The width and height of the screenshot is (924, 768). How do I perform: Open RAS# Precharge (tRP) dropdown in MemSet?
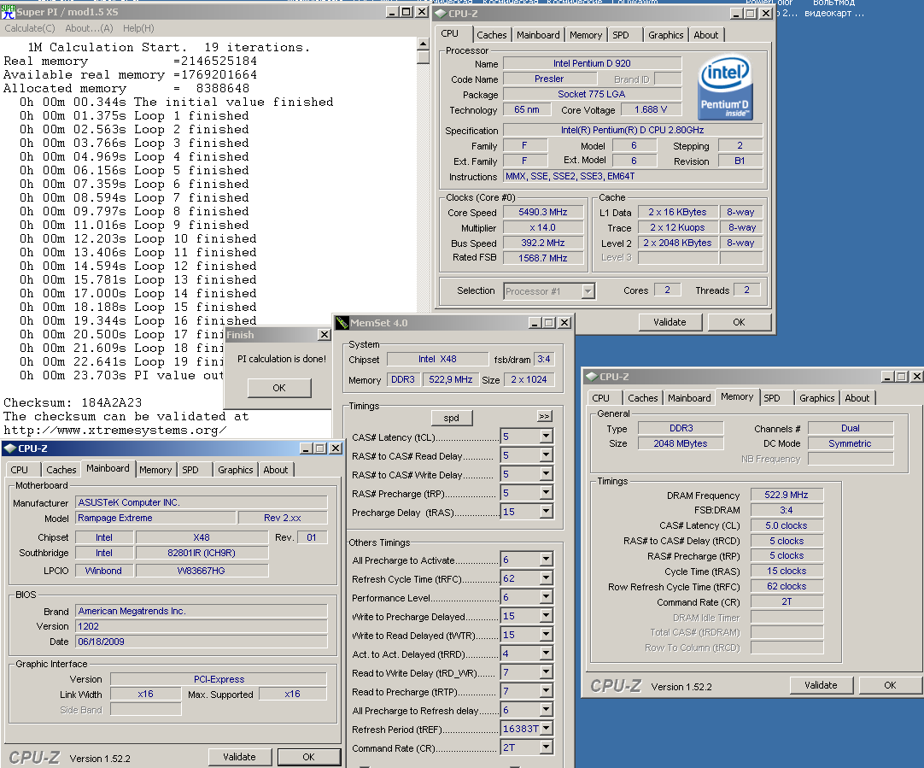547,493
